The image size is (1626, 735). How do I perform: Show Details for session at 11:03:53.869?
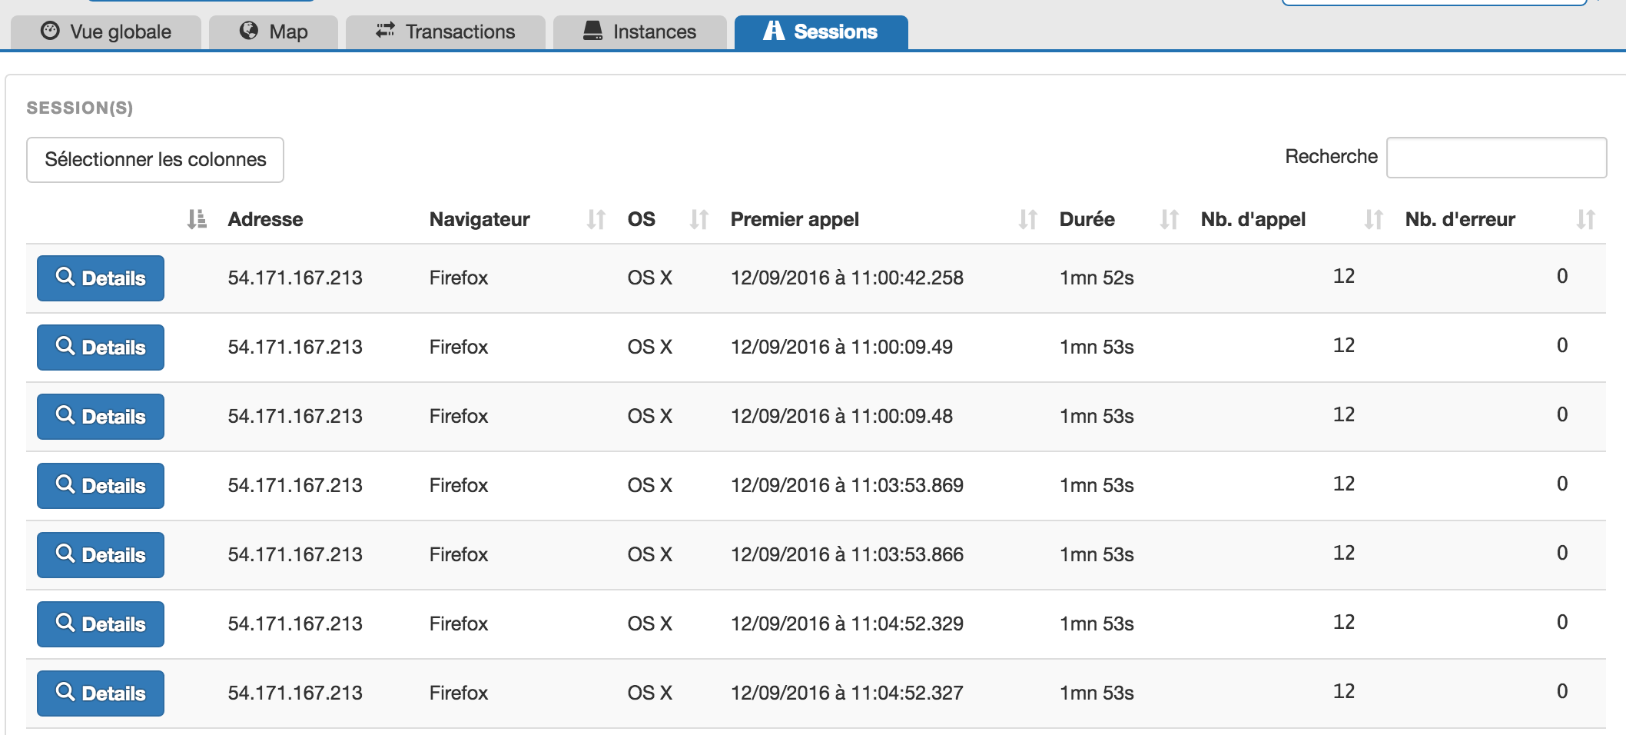point(101,486)
